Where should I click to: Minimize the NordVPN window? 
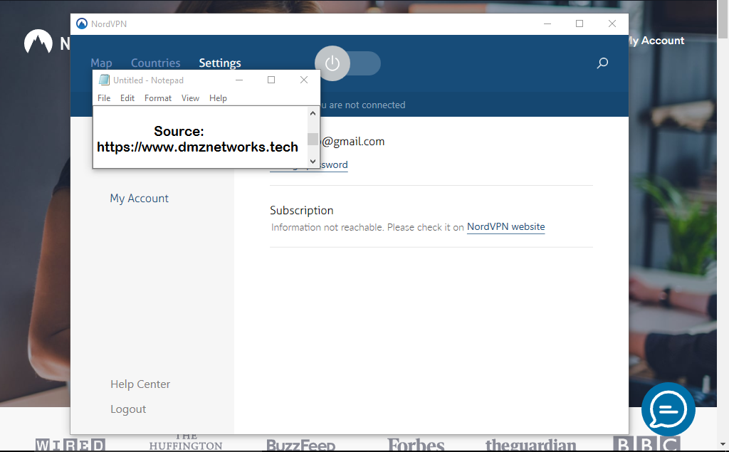[547, 23]
